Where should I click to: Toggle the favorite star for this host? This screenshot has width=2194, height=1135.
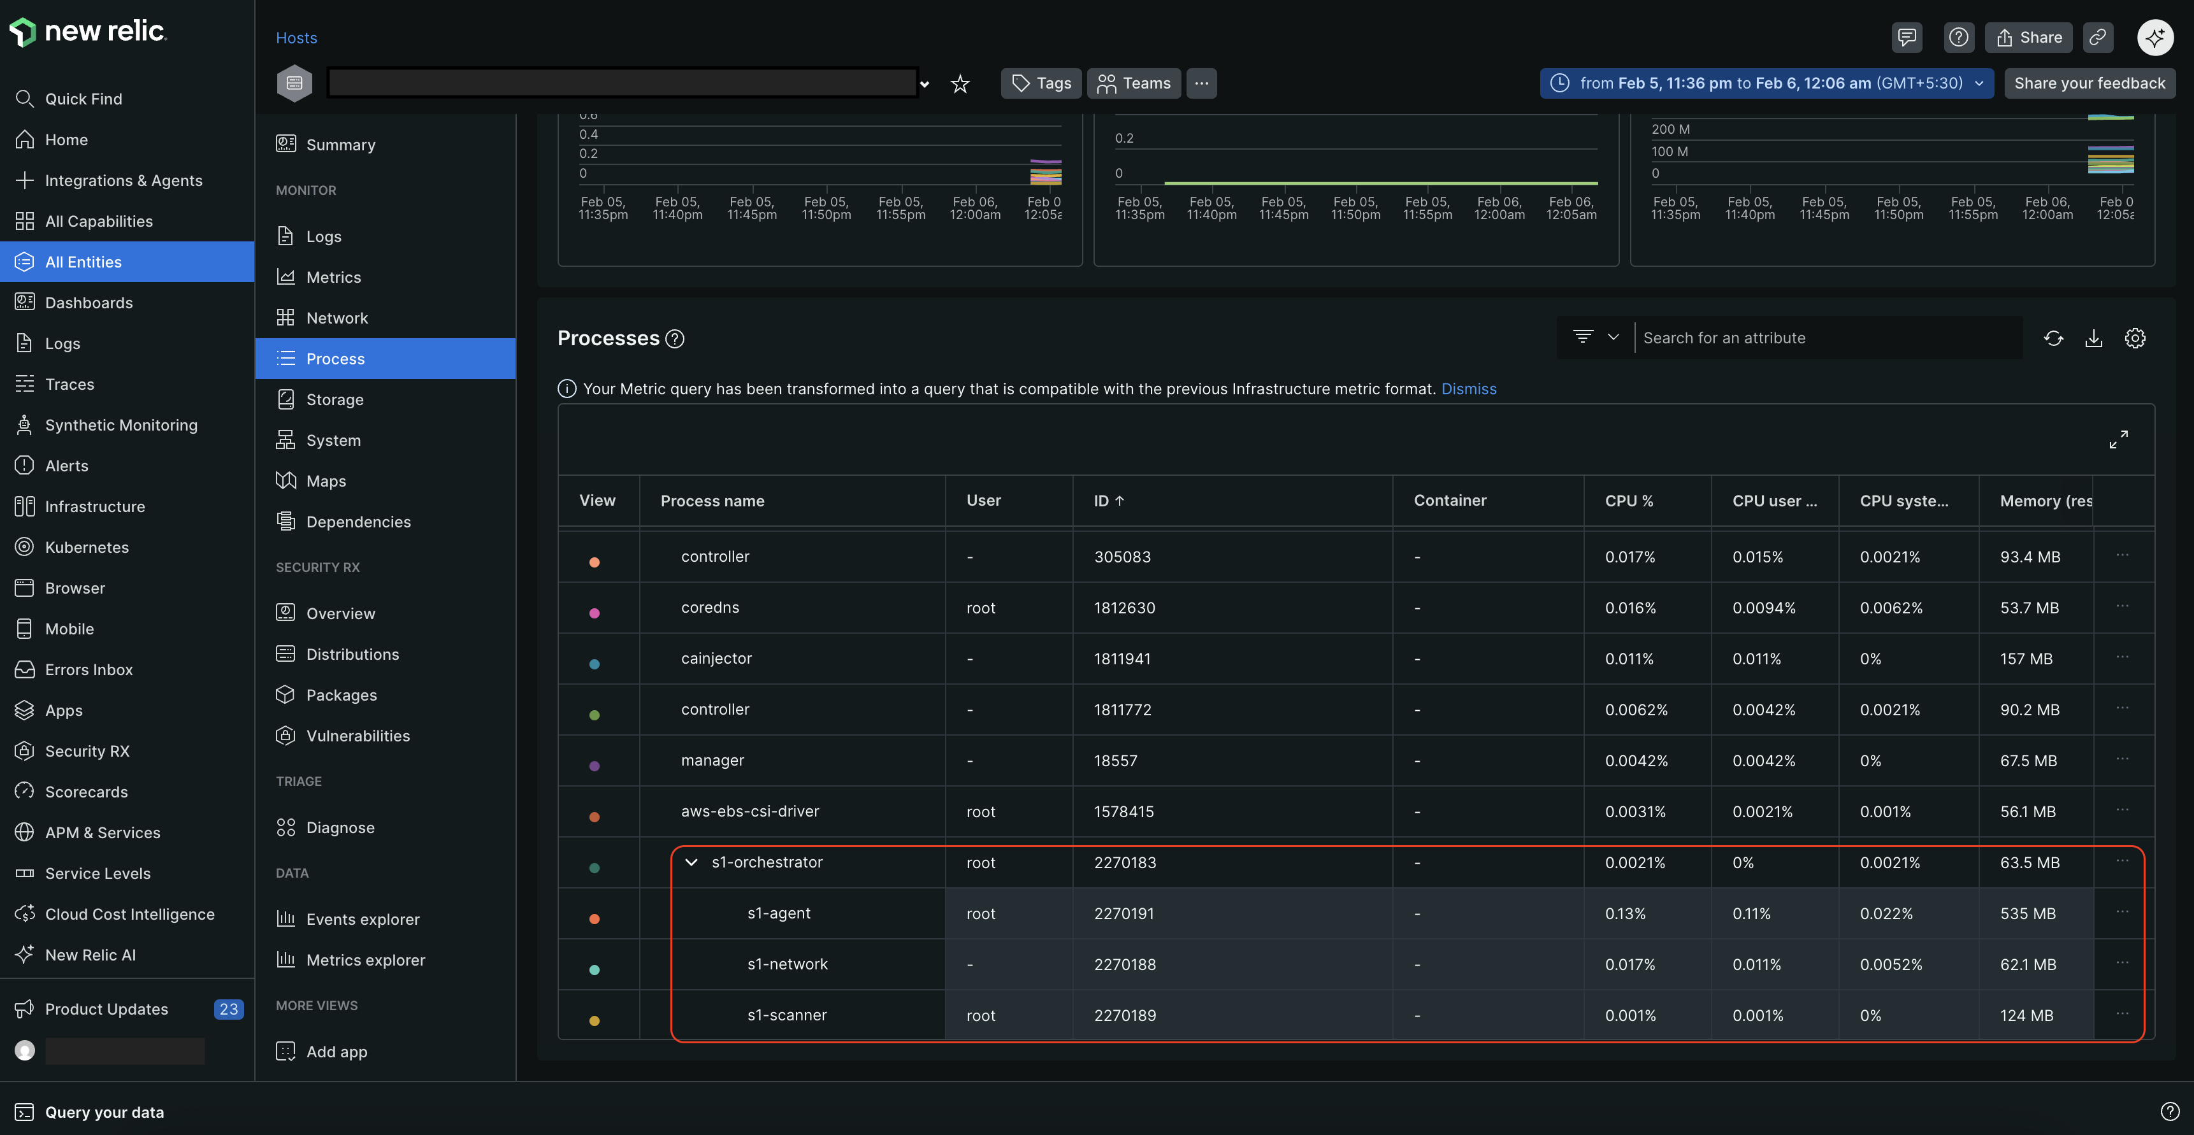(960, 83)
